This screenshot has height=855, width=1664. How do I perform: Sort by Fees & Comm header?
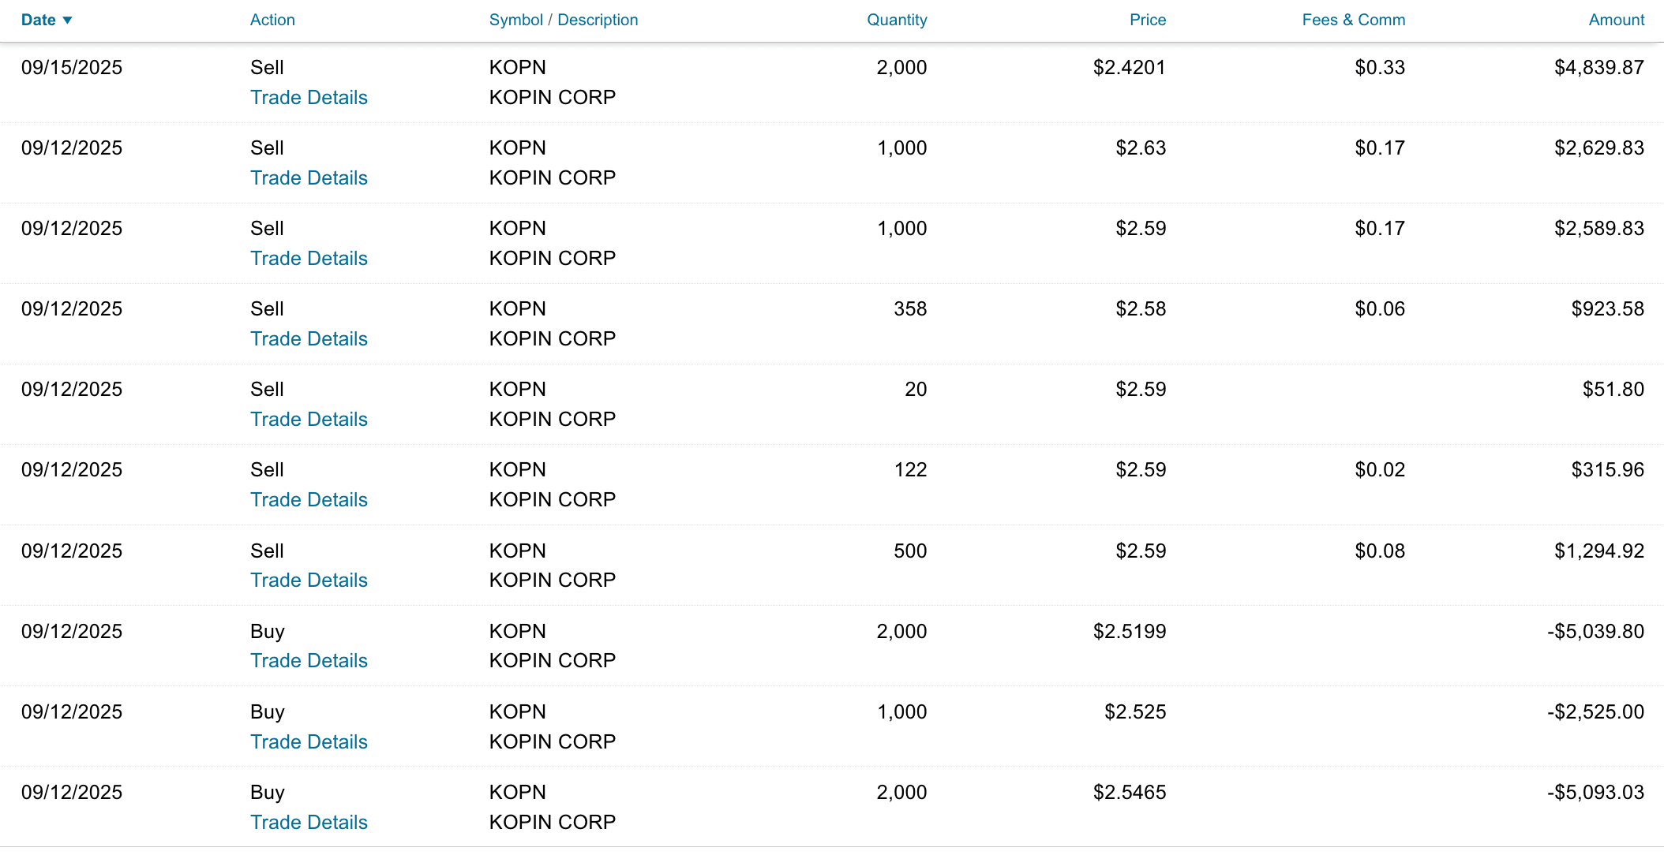[1353, 21]
